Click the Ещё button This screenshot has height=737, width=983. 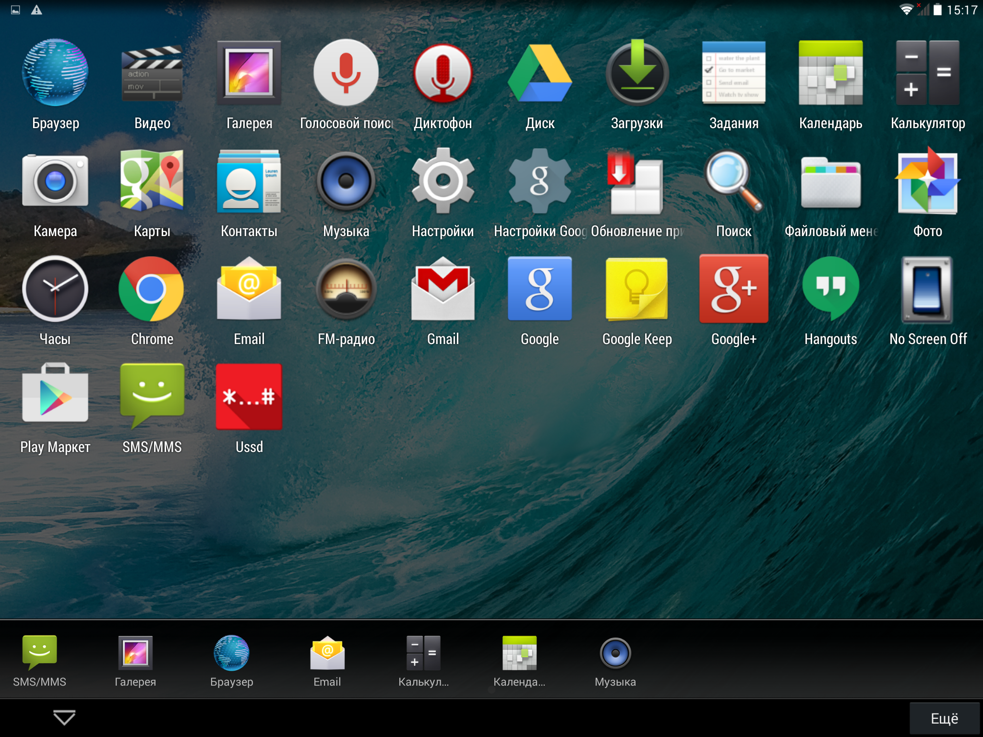(945, 718)
